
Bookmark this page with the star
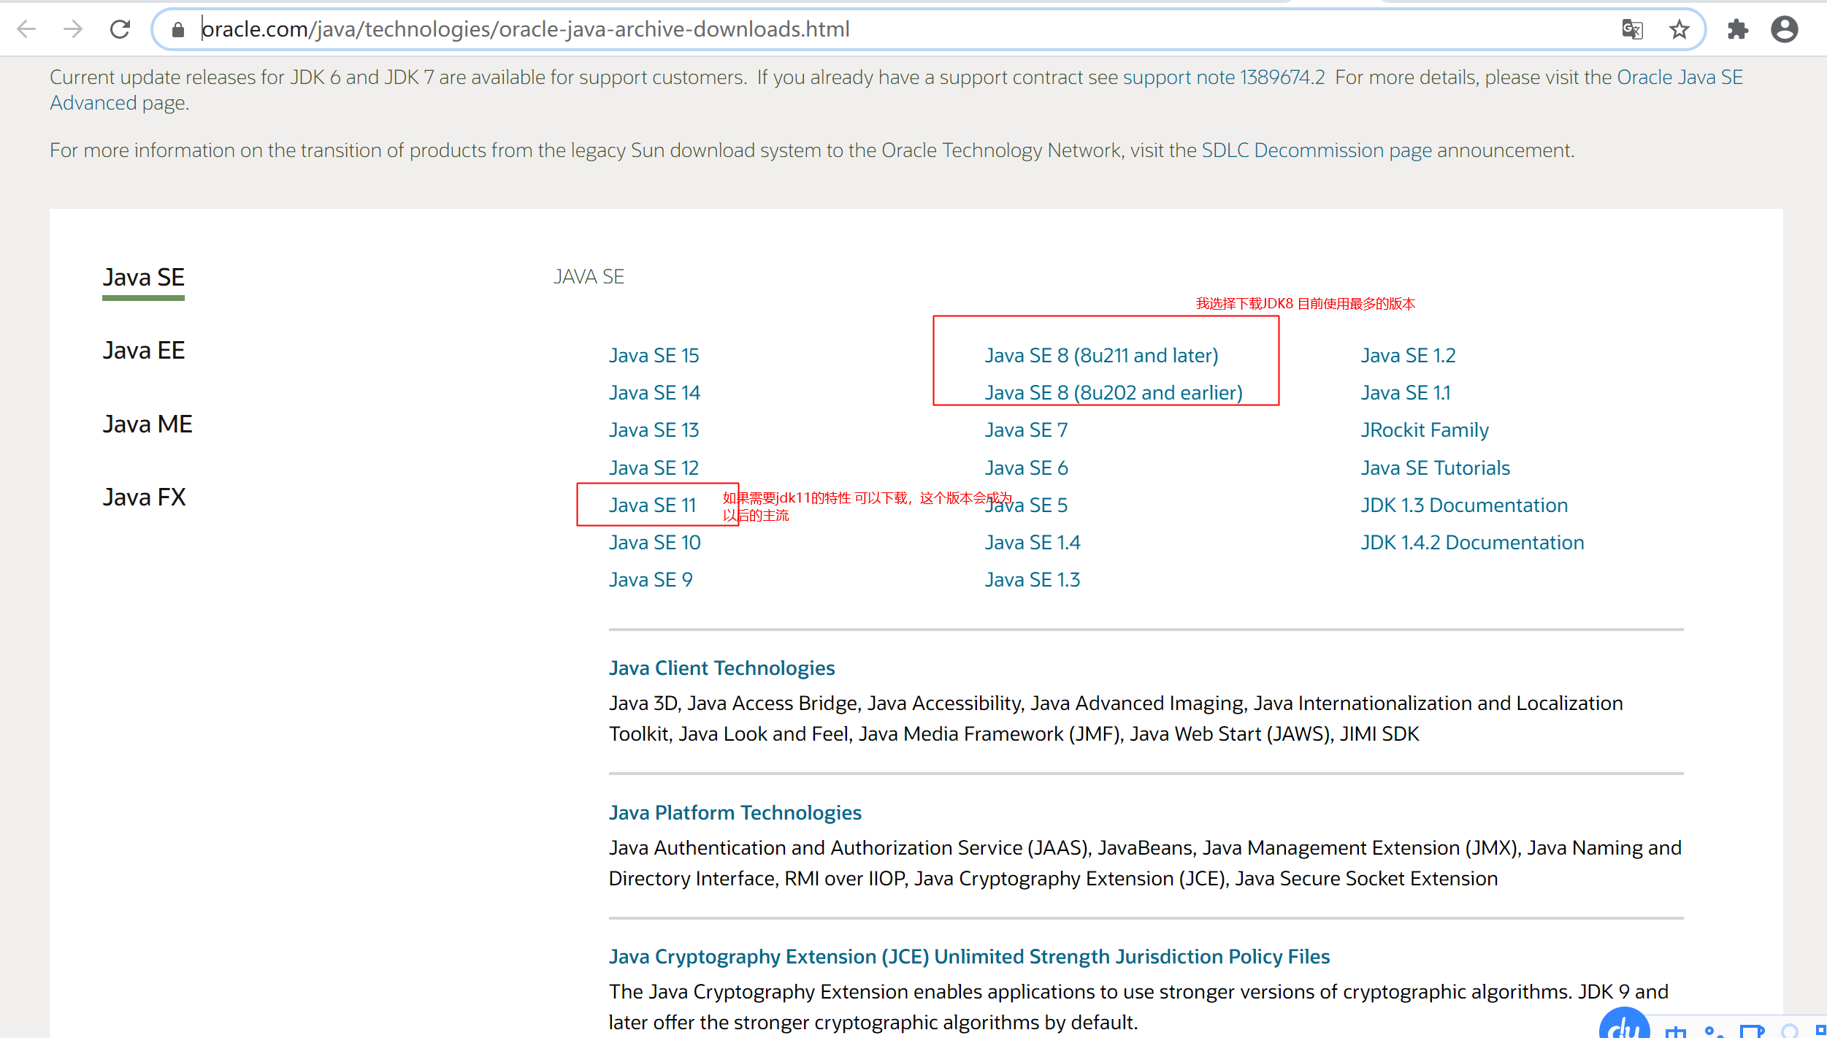1679,29
